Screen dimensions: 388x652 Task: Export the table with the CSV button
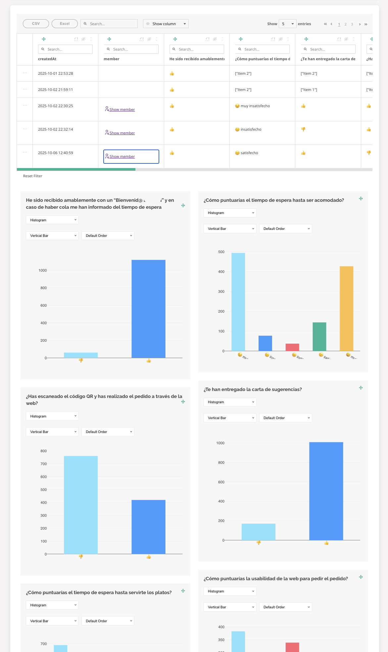(x=36, y=23)
